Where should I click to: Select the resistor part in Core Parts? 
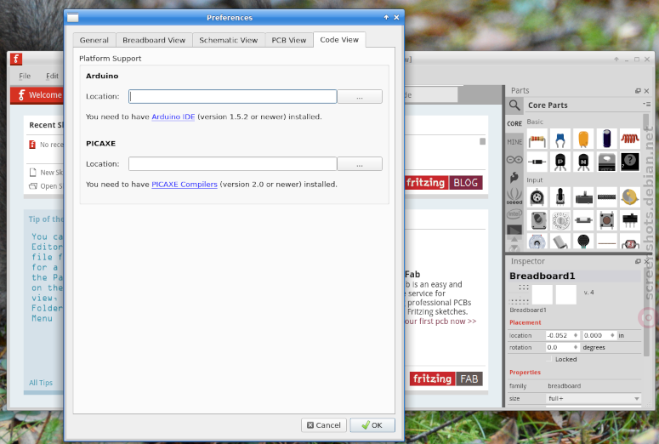tap(537, 139)
